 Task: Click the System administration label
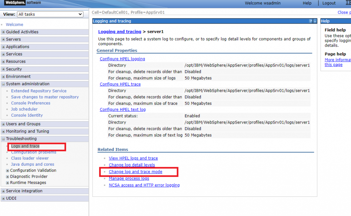coord(28,84)
